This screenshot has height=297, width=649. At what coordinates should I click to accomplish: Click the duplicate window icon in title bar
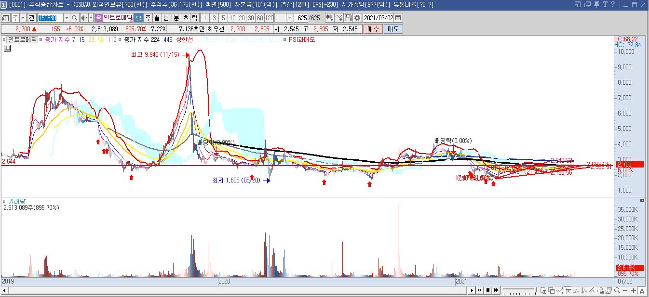[587, 4]
